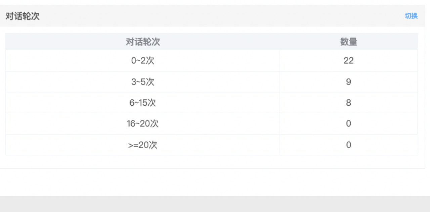Viewport: 430px width, 212px height.
Task: Click the 切换 switch link
Action: pyautogui.click(x=411, y=16)
